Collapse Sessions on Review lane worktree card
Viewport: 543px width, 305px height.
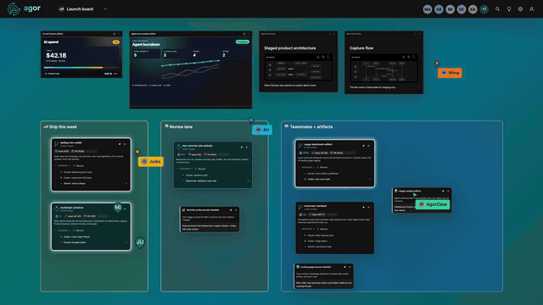[x=178, y=169]
